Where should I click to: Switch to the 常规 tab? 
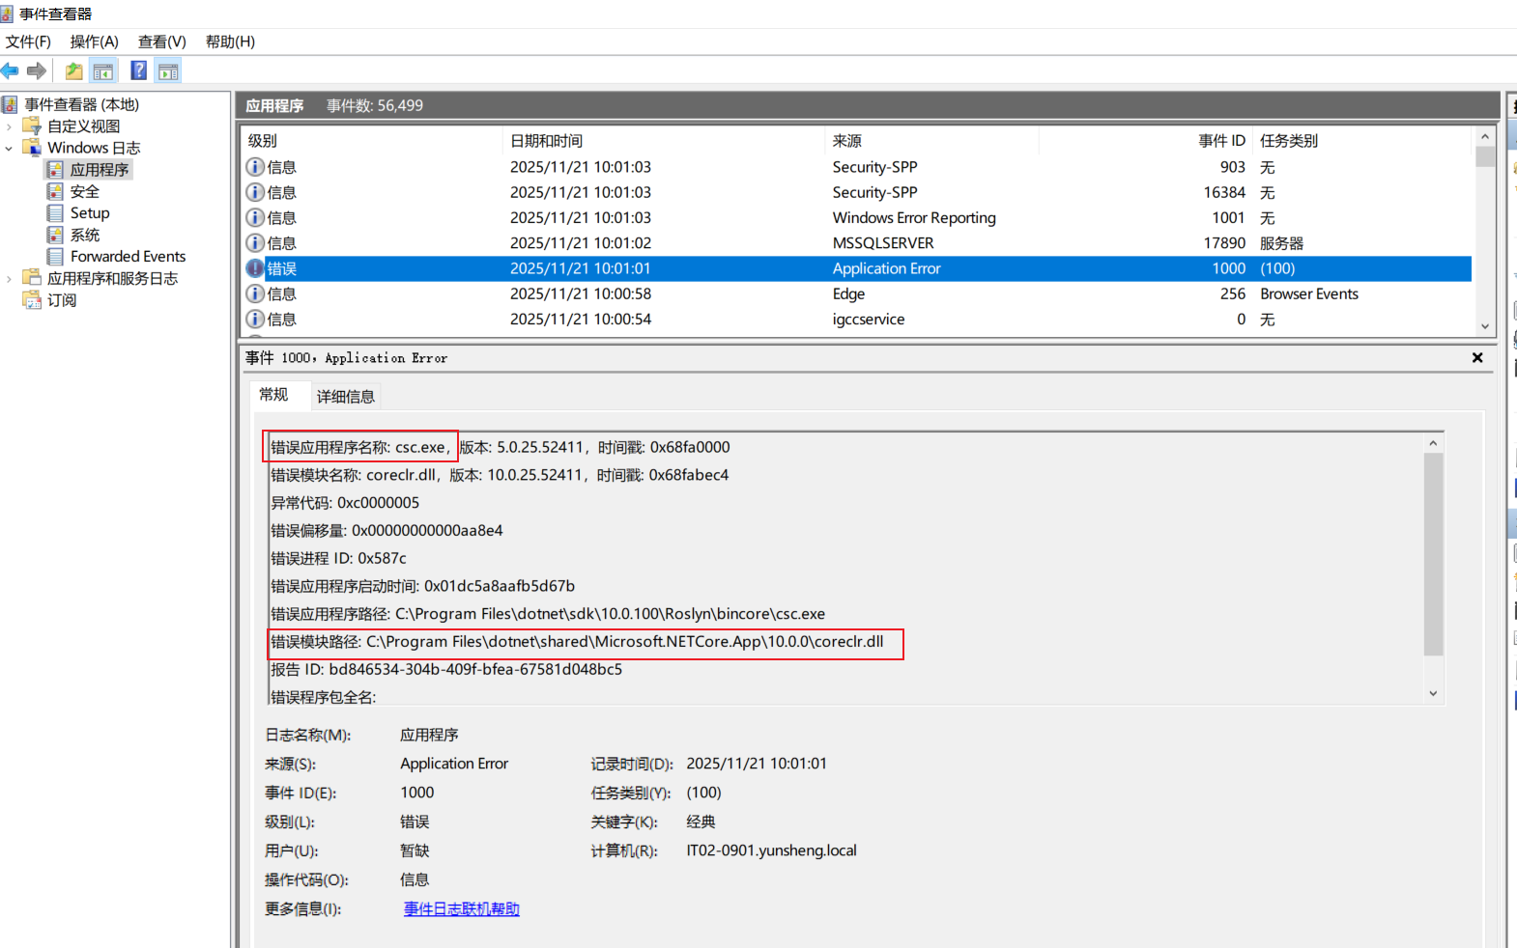coord(273,394)
